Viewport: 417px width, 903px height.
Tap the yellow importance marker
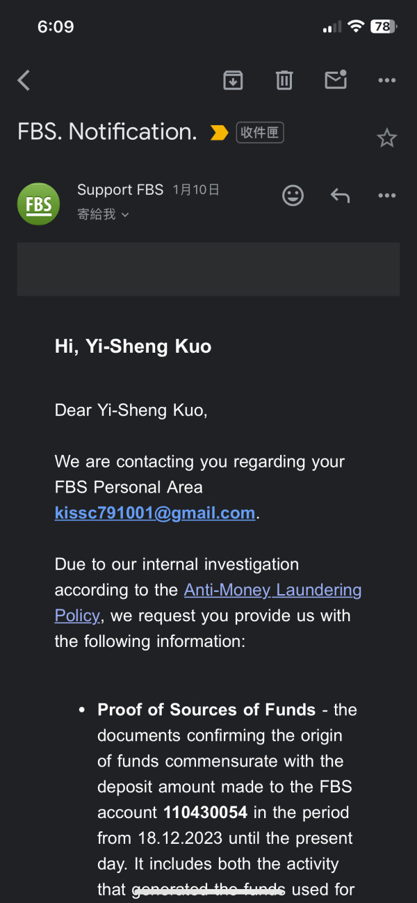click(219, 132)
